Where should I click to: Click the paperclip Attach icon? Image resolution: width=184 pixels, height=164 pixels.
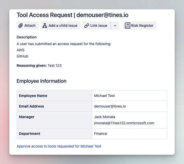click(x=20, y=26)
